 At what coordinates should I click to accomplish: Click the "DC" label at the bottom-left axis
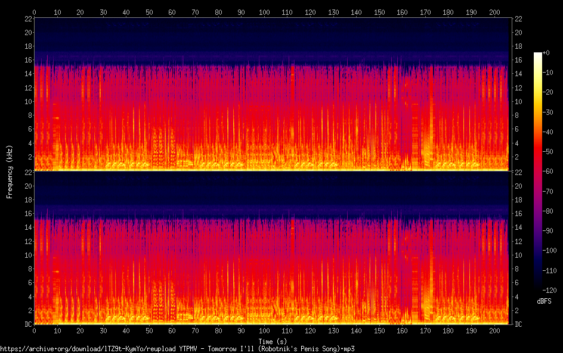[26, 324]
